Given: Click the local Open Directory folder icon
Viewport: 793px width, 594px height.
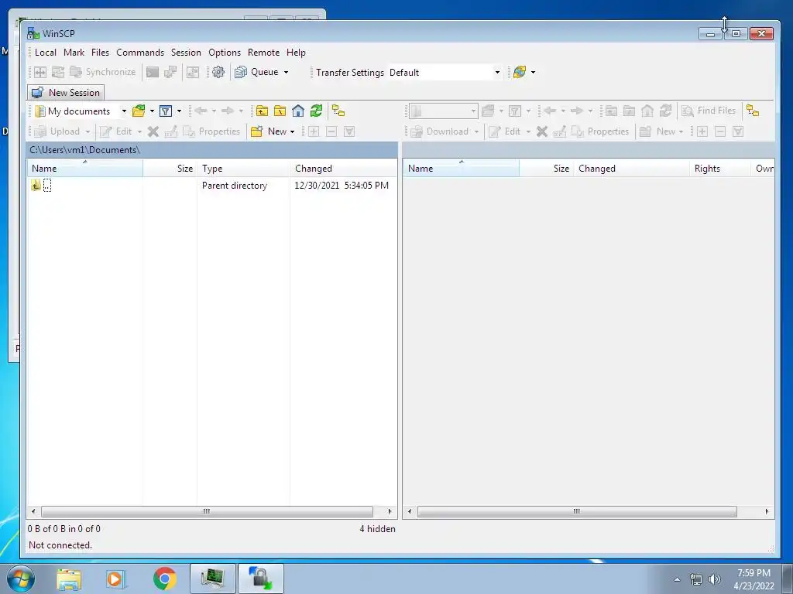Looking at the screenshot, I should pos(139,111).
